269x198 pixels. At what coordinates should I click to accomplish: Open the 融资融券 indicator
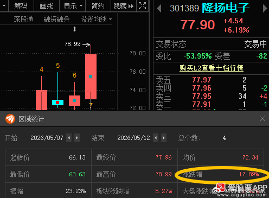[x=56, y=19]
